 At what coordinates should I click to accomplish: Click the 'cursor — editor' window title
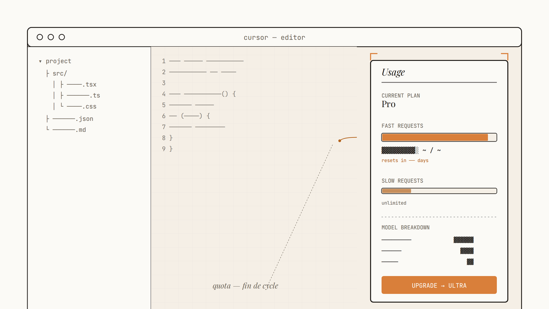coord(274,38)
